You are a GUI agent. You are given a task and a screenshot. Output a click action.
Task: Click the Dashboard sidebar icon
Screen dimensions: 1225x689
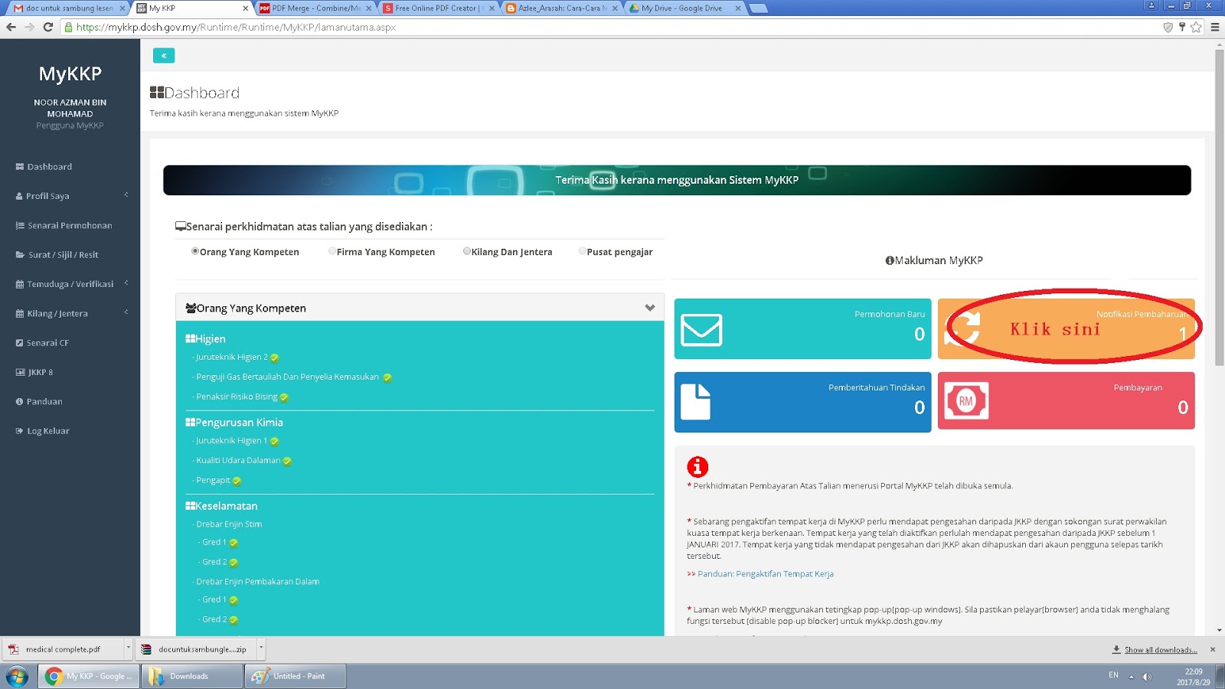pos(20,166)
